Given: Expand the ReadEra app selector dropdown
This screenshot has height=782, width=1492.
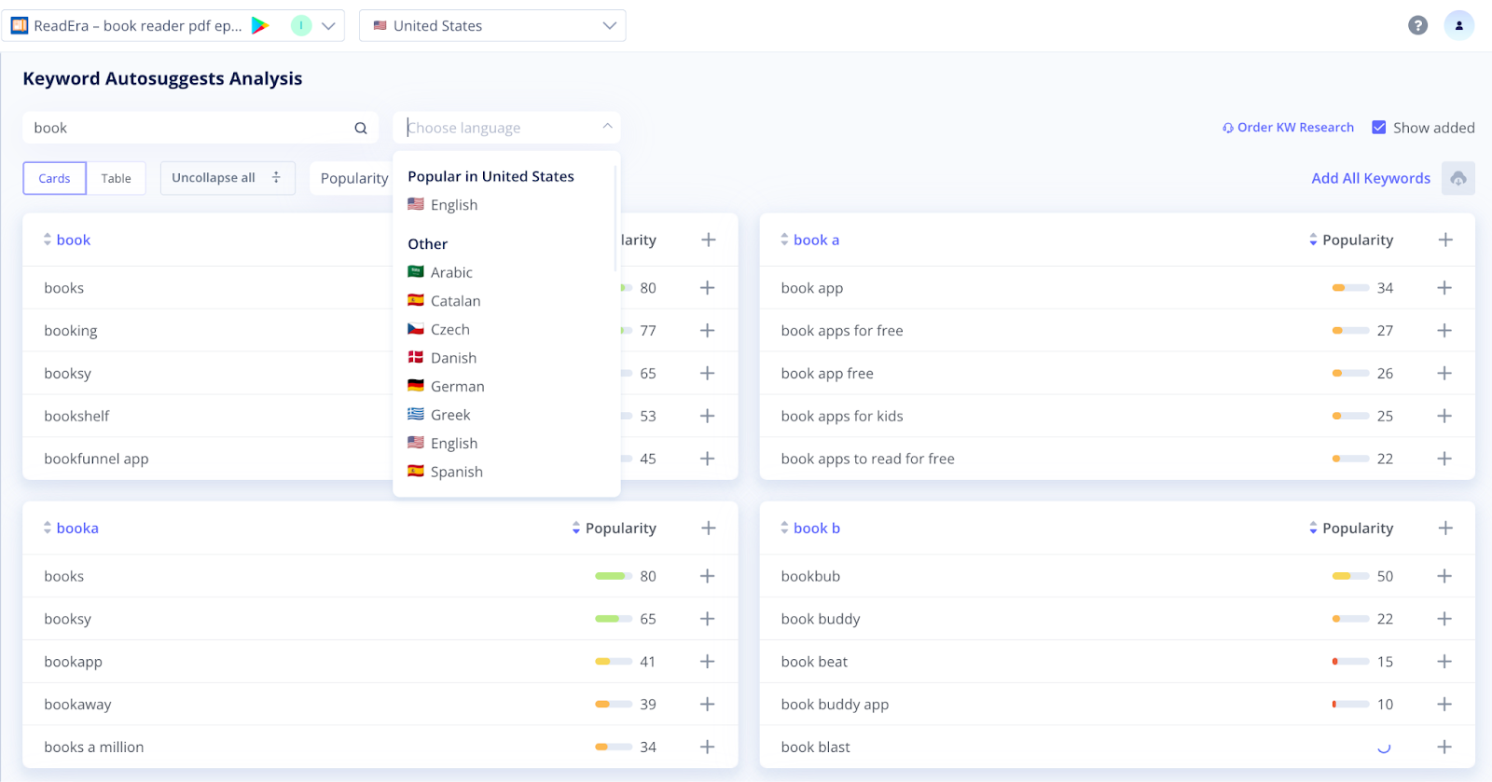Looking at the screenshot, I should [x=328, y=26].
